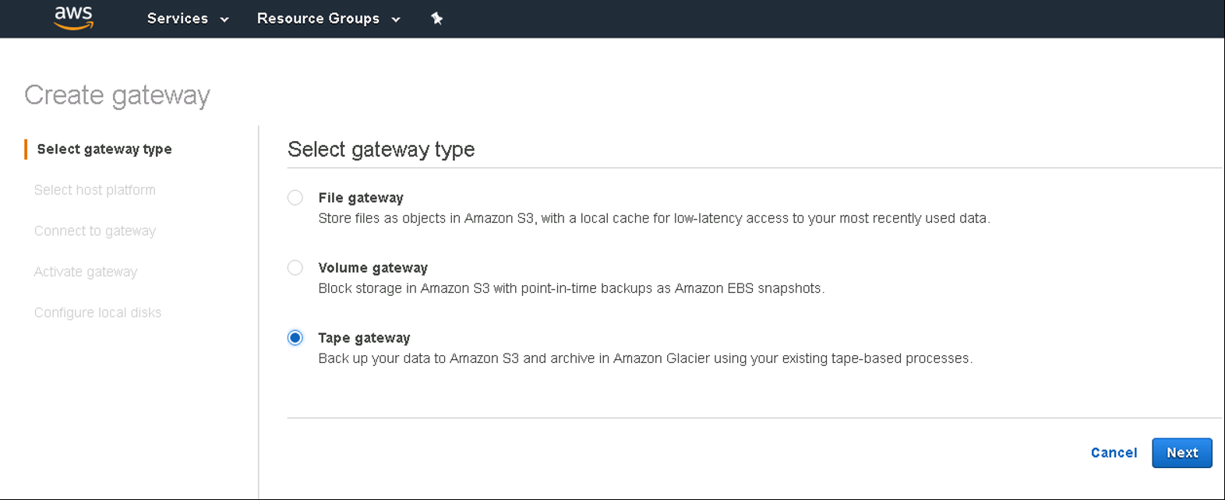
Task: Go to the Select gateway type step
Action: tap(104, 150)
